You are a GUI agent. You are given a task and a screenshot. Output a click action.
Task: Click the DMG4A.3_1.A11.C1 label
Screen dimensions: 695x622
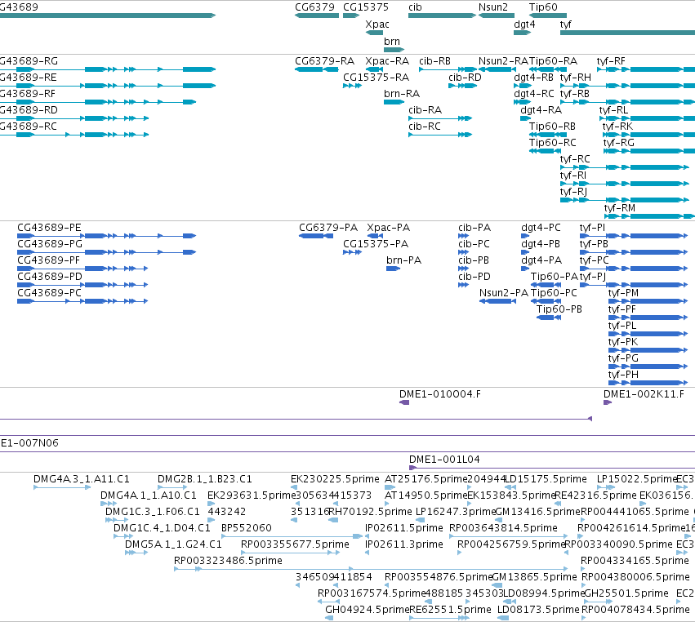coord(82,479)
